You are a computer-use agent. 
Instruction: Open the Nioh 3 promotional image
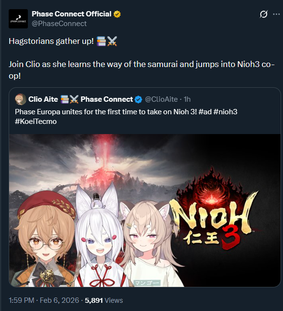point(145,210)
